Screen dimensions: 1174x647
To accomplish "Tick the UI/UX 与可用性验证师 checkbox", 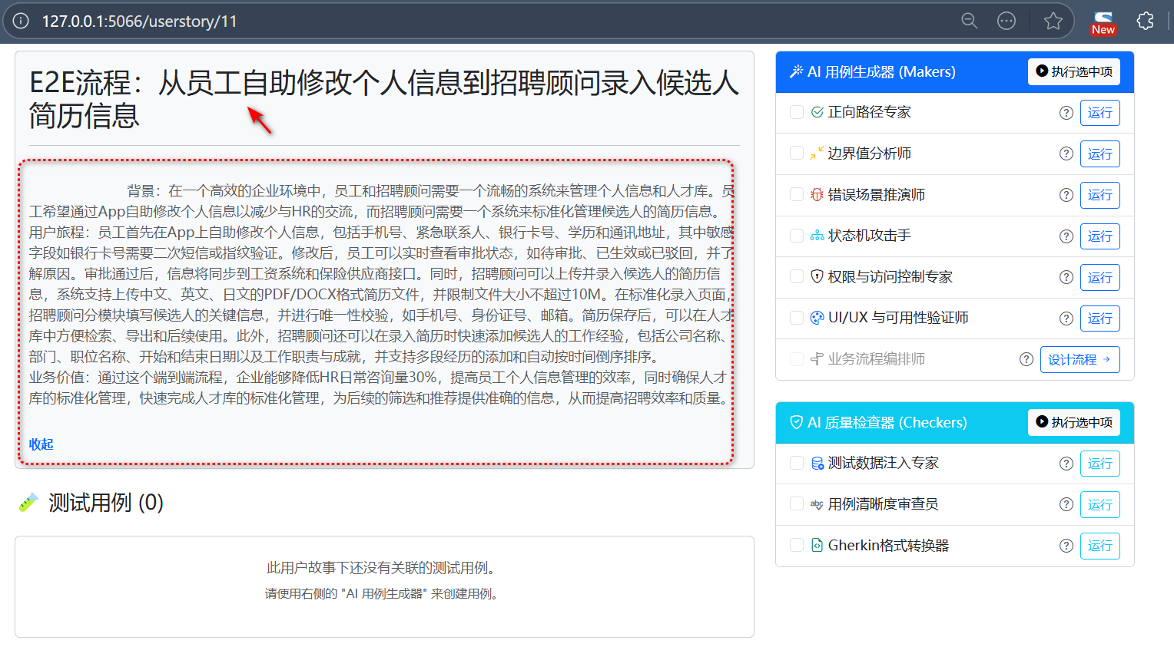I will click(x=797, y=318).
